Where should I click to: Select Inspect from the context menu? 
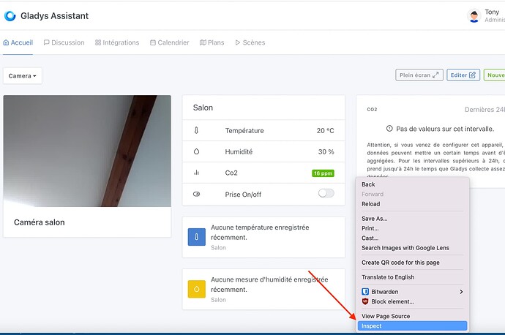click(x=372, y=325)
